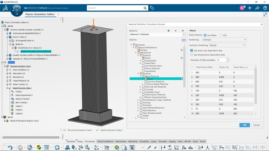This screenshot has width=269, height=151.
Task: Switch to the Restraints tab
Action: click(x=133, y=141)
